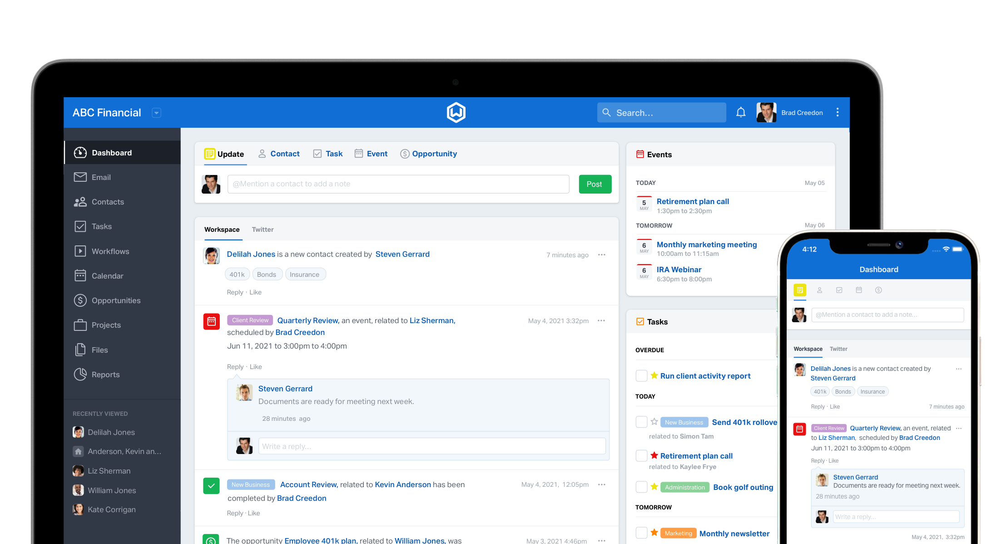The image size is (1006, 544).
Task: Check off Retirement plan call task
Action: pos(641,455)
